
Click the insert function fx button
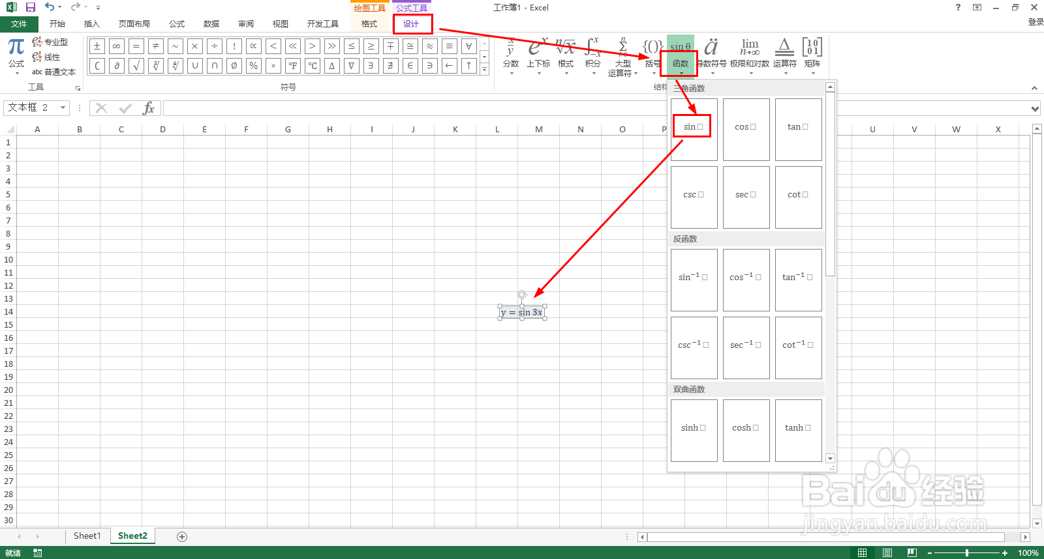point(149,108)
